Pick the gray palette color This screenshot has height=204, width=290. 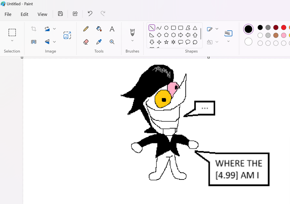pyautogui.click(x=268, y=27)
